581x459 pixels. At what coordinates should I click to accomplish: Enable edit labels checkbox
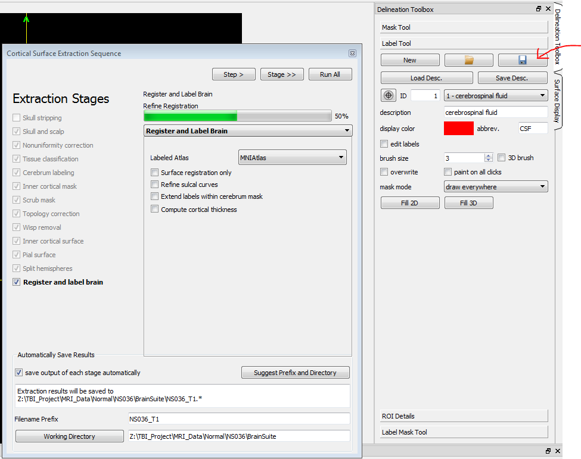[384, 144]
